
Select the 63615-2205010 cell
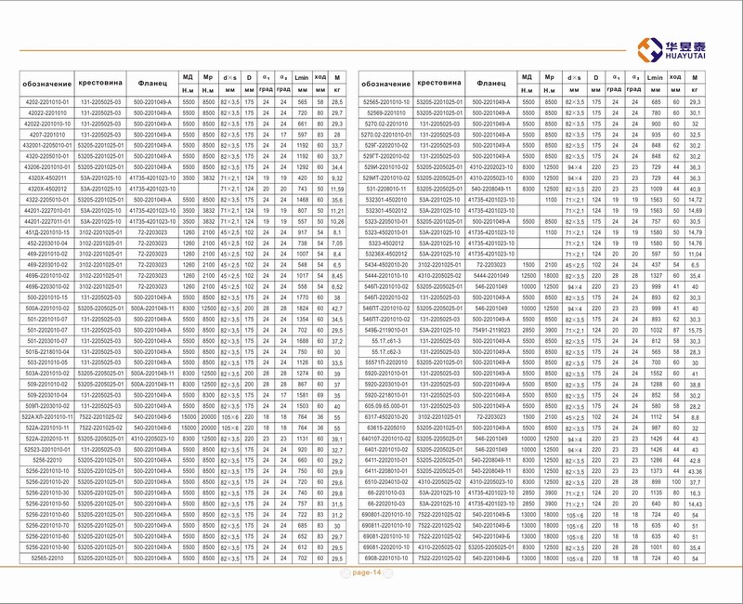(x=385, y=428)
